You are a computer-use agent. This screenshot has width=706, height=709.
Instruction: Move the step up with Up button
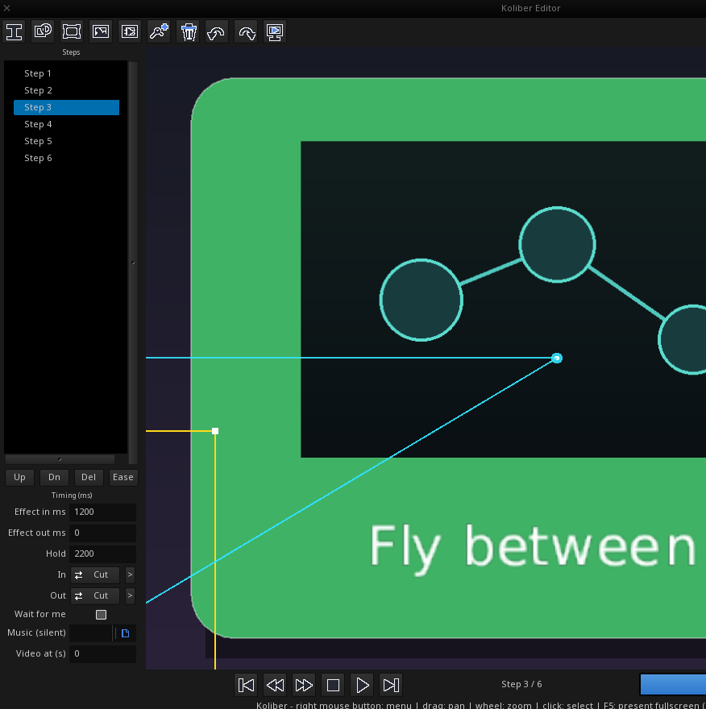(x=19, y=477)
